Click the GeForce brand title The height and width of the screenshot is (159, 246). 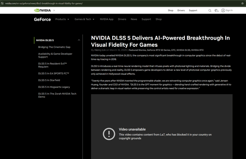click(x=42, y=19)
